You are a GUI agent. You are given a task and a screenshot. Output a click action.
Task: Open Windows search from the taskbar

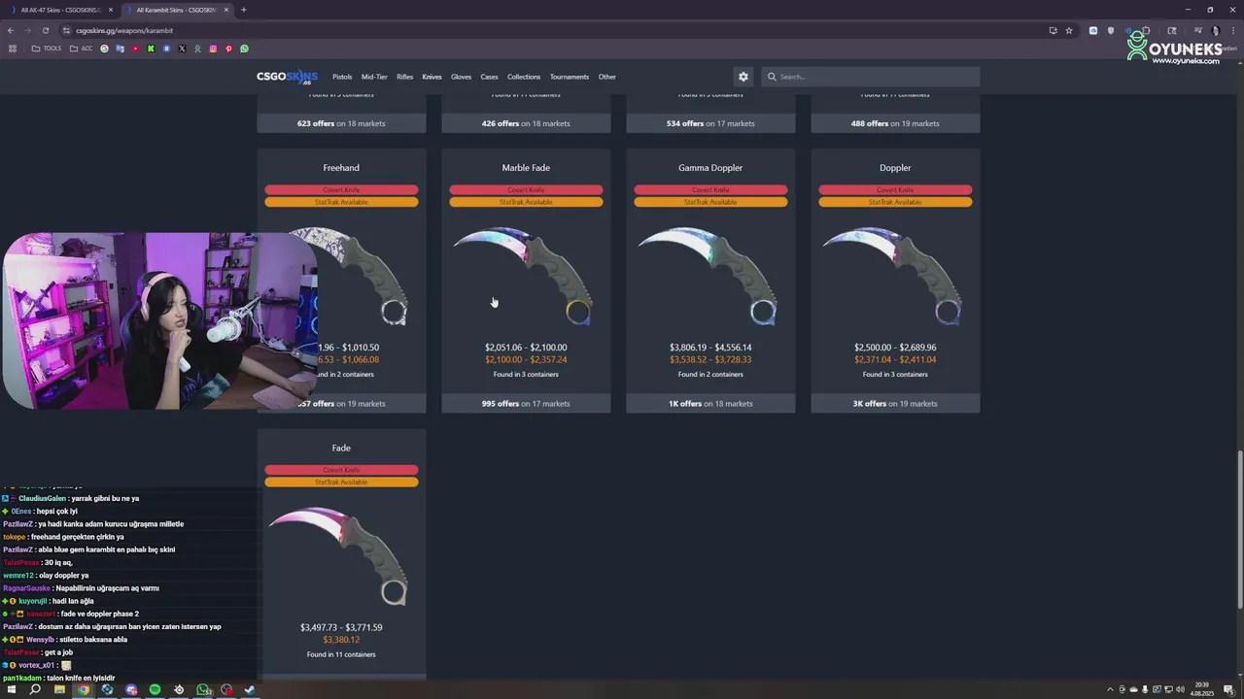35,690
